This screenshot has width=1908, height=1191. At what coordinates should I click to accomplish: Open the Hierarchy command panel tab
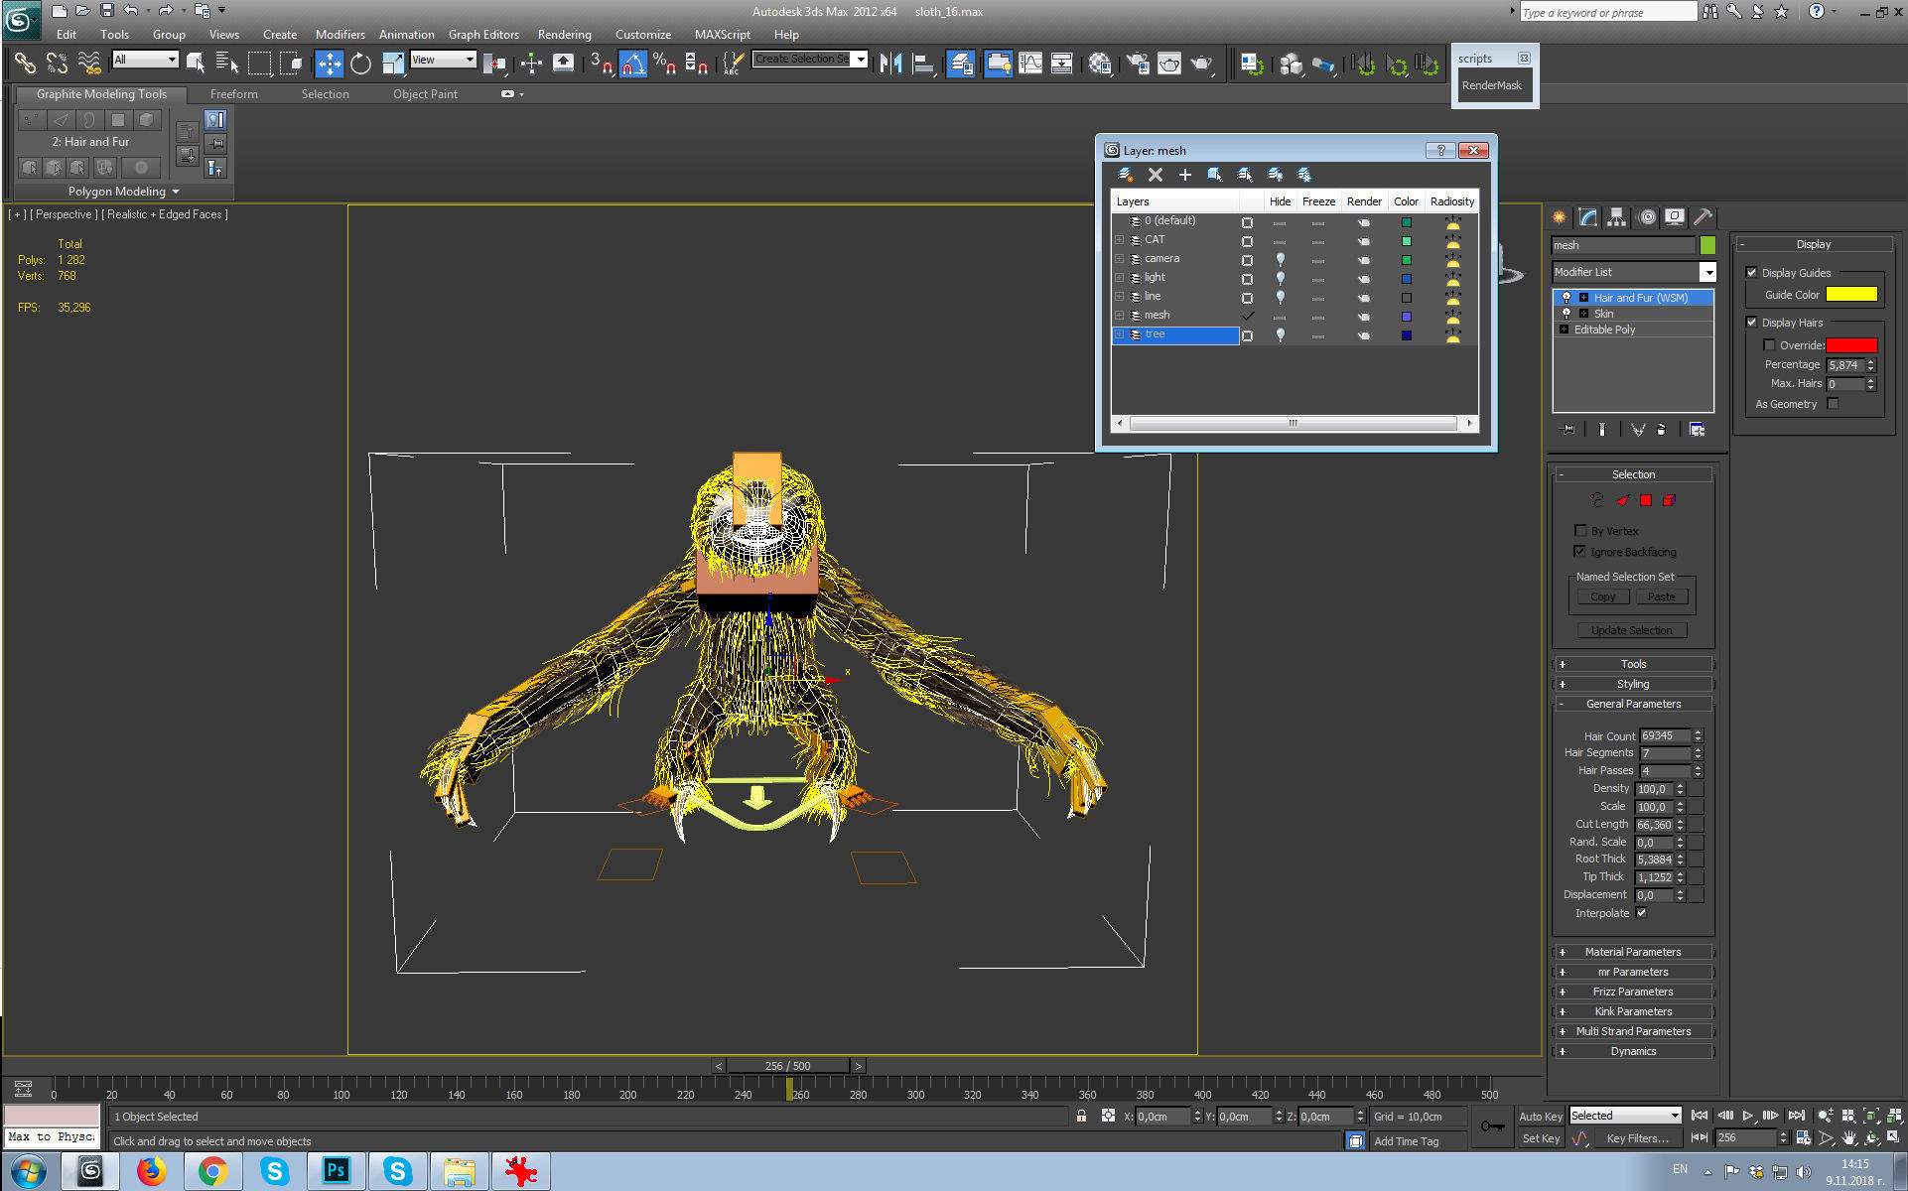pos(1617,217)
